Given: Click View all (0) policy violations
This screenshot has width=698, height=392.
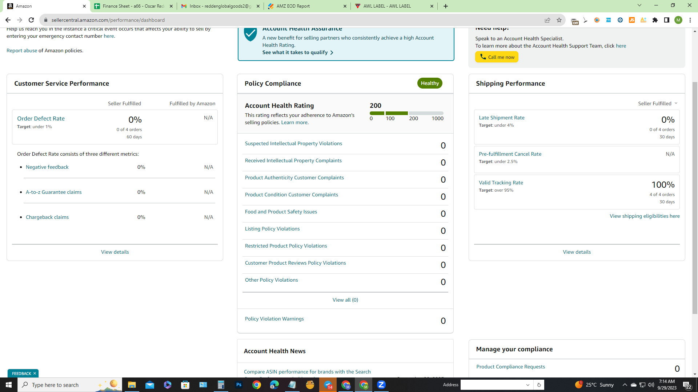Looking at the screenshot, I should coord(345,300).
